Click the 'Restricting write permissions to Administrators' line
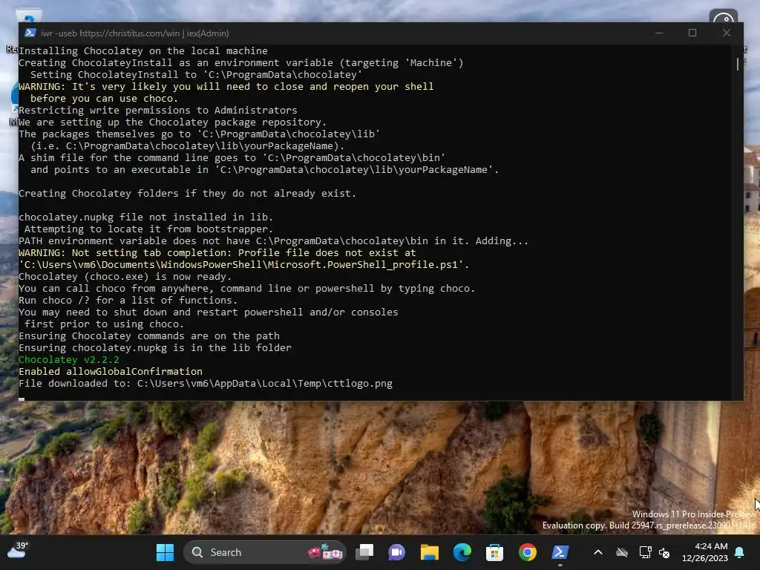Image resolution: width=760 pixels, height=570 pixels. [x=158, y=110]
